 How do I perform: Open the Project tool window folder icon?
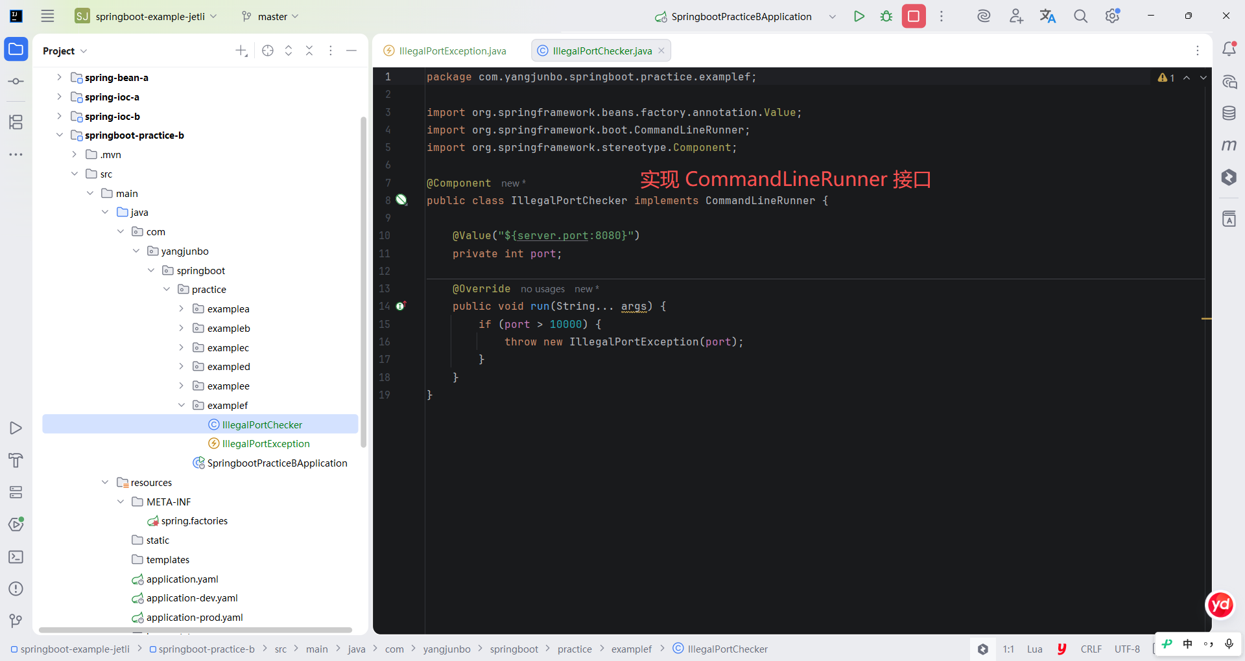[16, 49]
